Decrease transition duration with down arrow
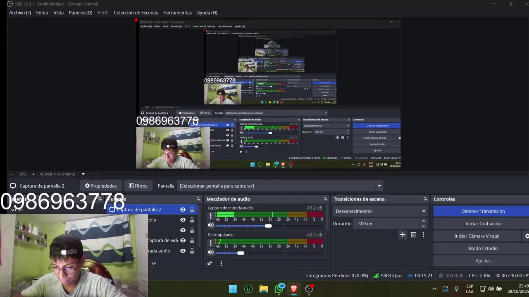Viewport: 529px width, 297px height. pos(424,226)
